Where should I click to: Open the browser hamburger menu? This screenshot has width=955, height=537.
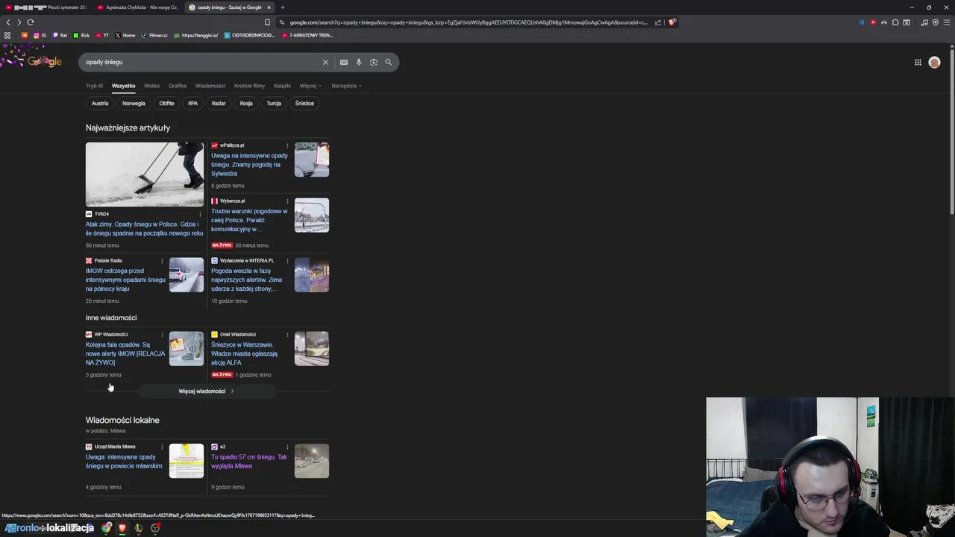(x=946, y=22)
